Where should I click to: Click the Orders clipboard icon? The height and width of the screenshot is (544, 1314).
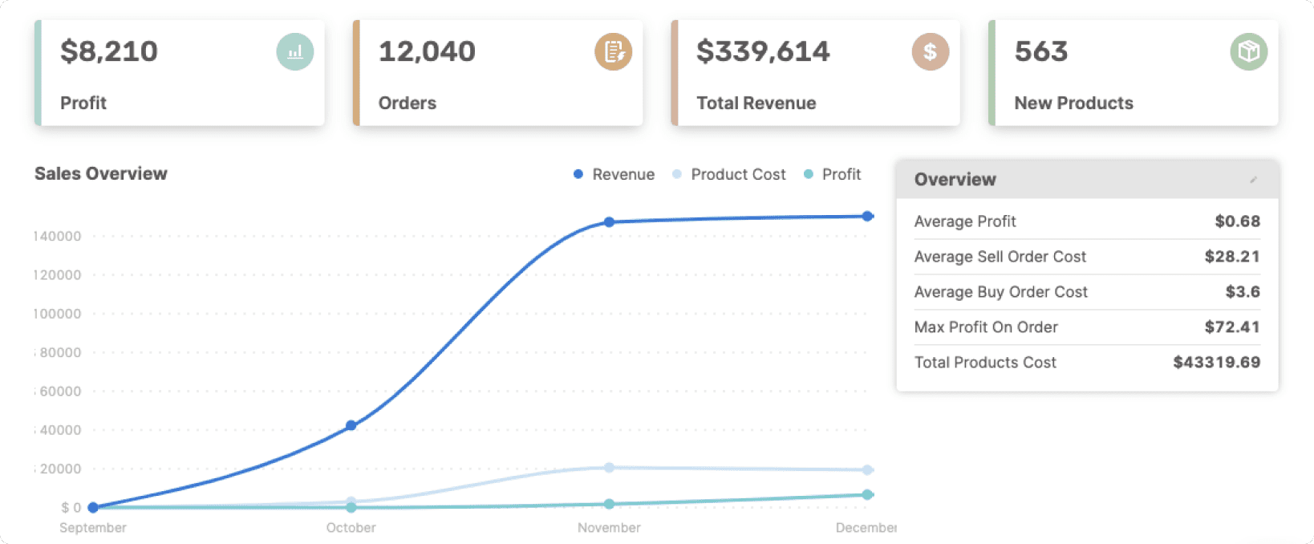pos(613,52)
